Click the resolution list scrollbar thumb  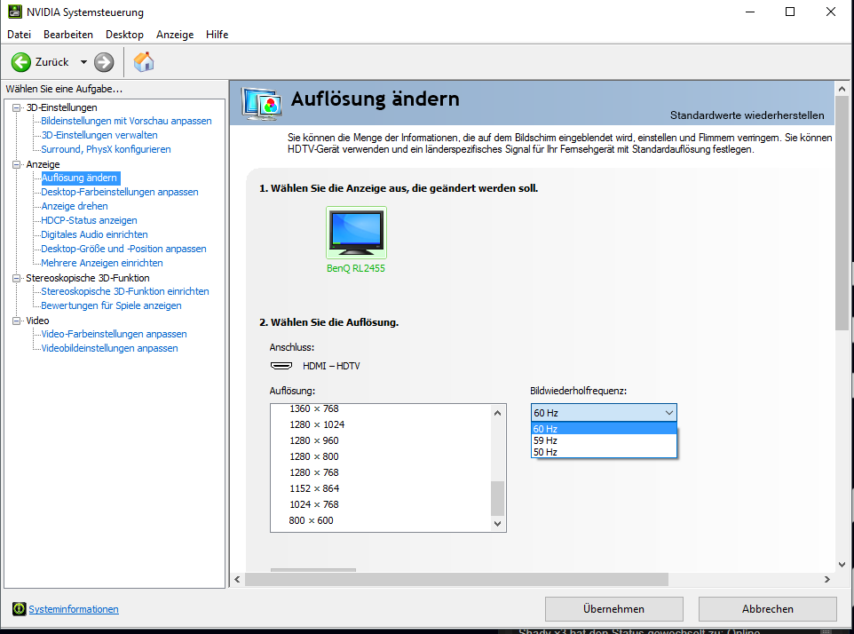coord(497,498)
